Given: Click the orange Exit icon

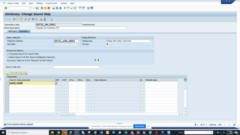Looking at the screenshot, I should [x=45, y=8].
